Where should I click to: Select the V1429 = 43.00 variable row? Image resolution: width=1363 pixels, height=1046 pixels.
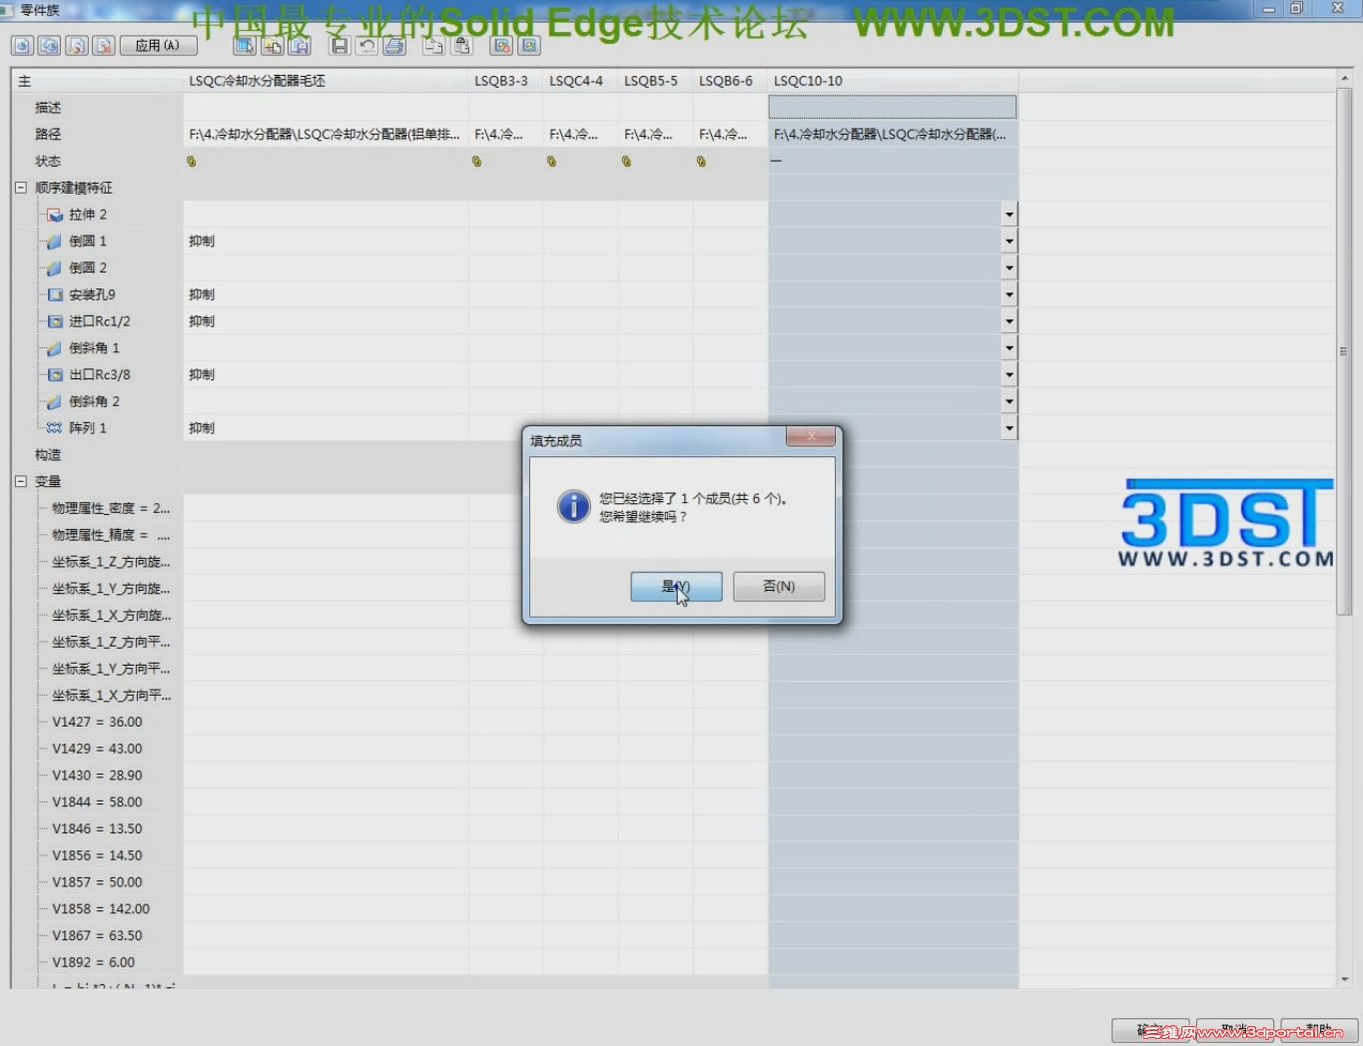[97, 749]
